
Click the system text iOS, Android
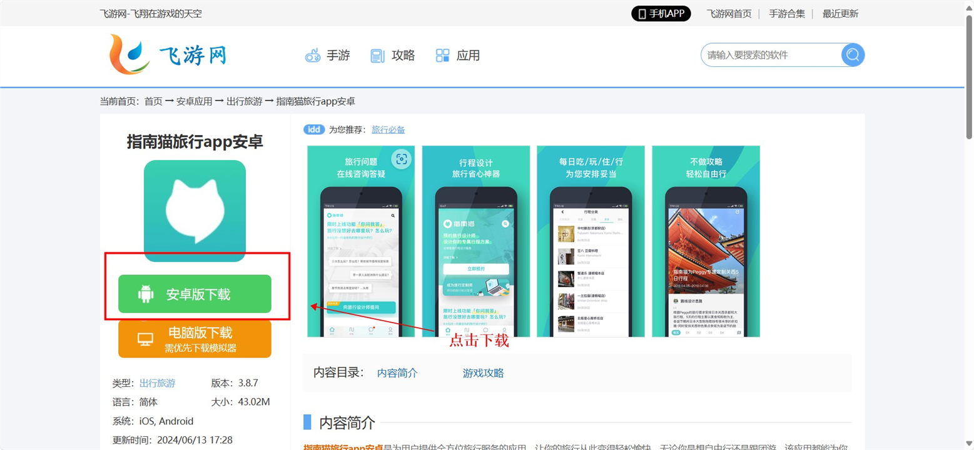(x=166, y=421)
